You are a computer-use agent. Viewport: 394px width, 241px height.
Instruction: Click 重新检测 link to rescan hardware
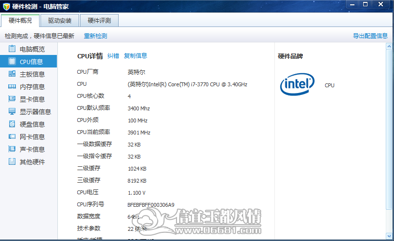(95, 36)
